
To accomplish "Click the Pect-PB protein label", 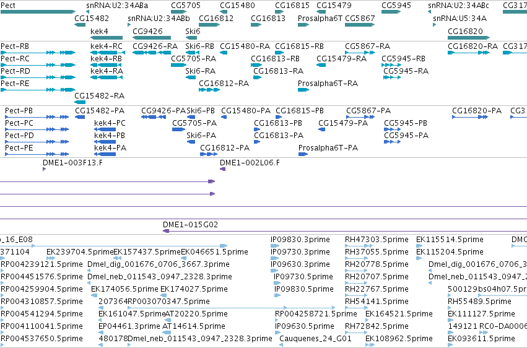I will tap(19, 111).
